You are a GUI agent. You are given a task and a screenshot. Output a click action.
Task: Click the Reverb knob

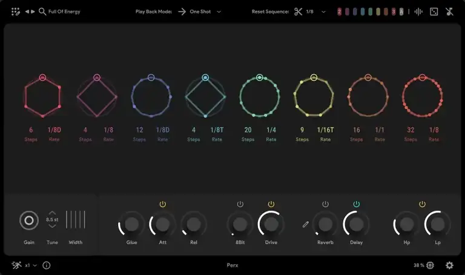[325, 224]
